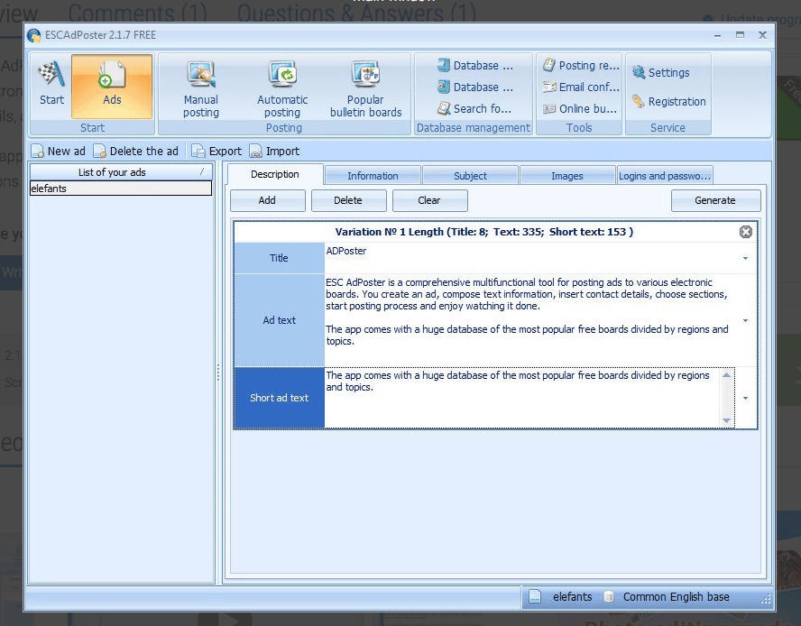Image resolution: width=801 pixels, height=626 pixels.
Task: Close Variation № 1 with the X icon
Action: pos(745,232)
